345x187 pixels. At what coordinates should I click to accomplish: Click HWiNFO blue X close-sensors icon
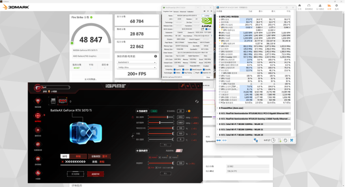pyautogui.click(x=291, y=140)
